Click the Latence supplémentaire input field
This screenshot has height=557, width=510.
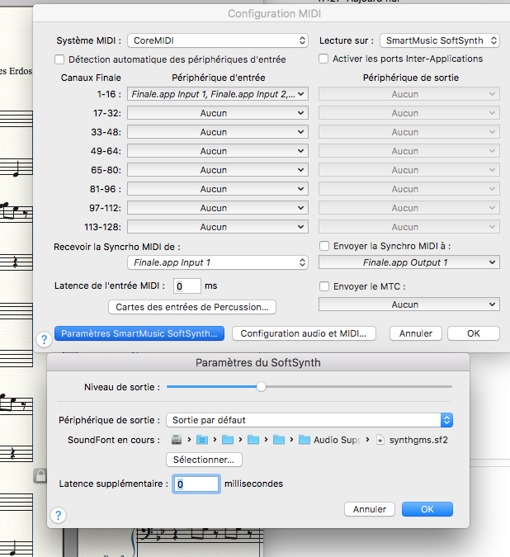[196, 484]
